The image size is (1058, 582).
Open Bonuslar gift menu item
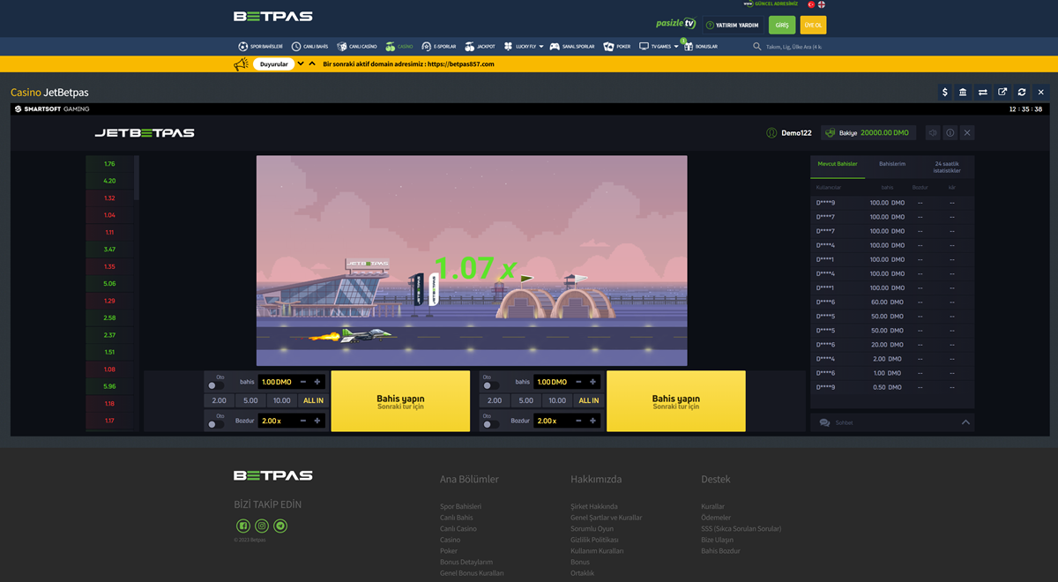click(x=701, y=47)
